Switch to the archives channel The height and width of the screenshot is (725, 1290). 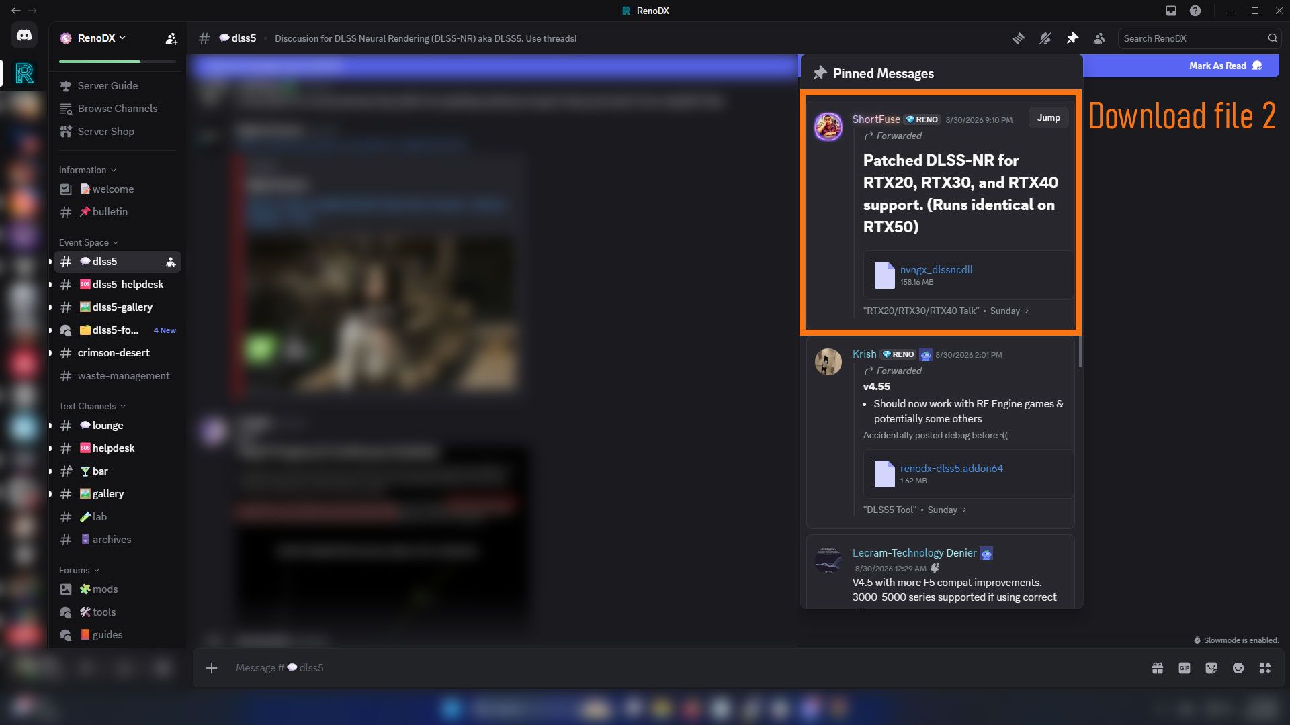coord(118,540)
